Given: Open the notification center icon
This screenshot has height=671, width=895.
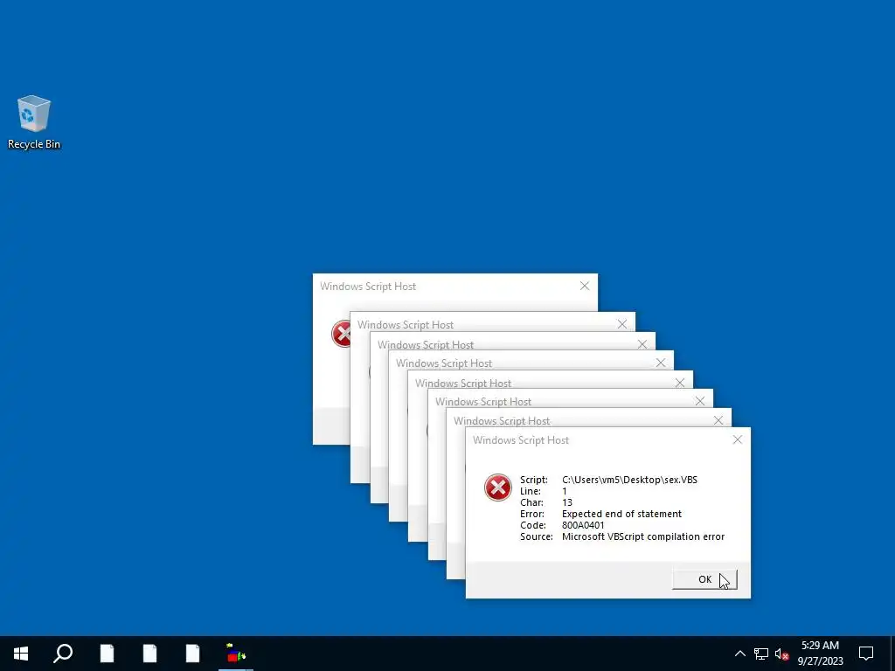Looking at the screenshot, I should [866, 654].
